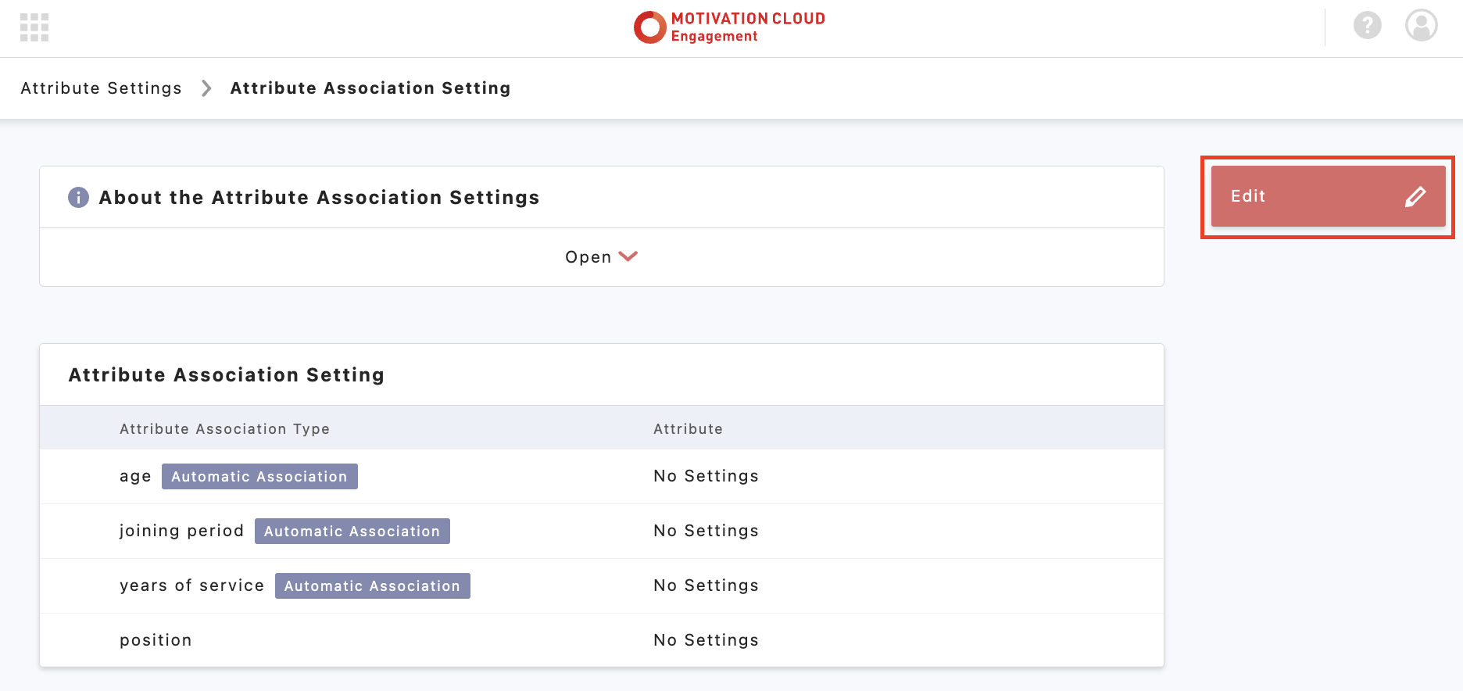Select the Attribute Association Setting breadcrumb
1463x691 pixels.
coord(370,88)
